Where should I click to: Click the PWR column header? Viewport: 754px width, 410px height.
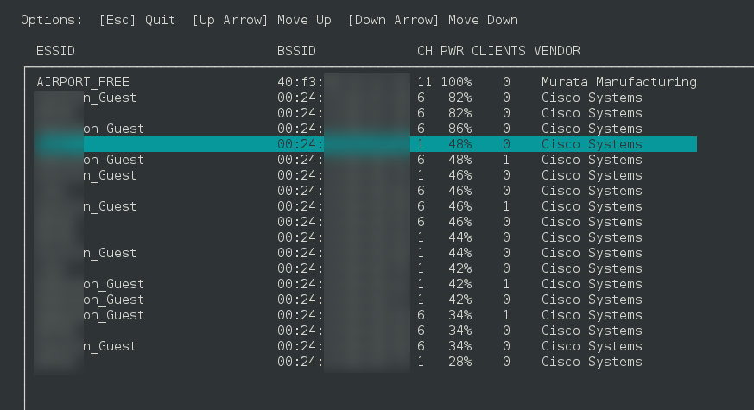[x=452, y=51]
